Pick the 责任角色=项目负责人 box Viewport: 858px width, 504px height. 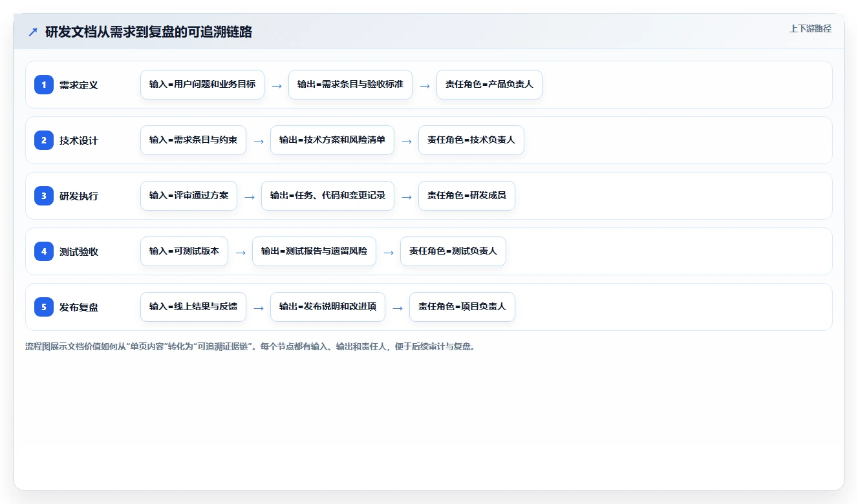tap(462, 307)
